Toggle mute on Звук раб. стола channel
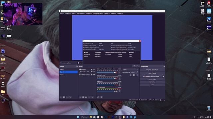The height and width of the screenshot is (119, 213). click(x=117, y=79)
